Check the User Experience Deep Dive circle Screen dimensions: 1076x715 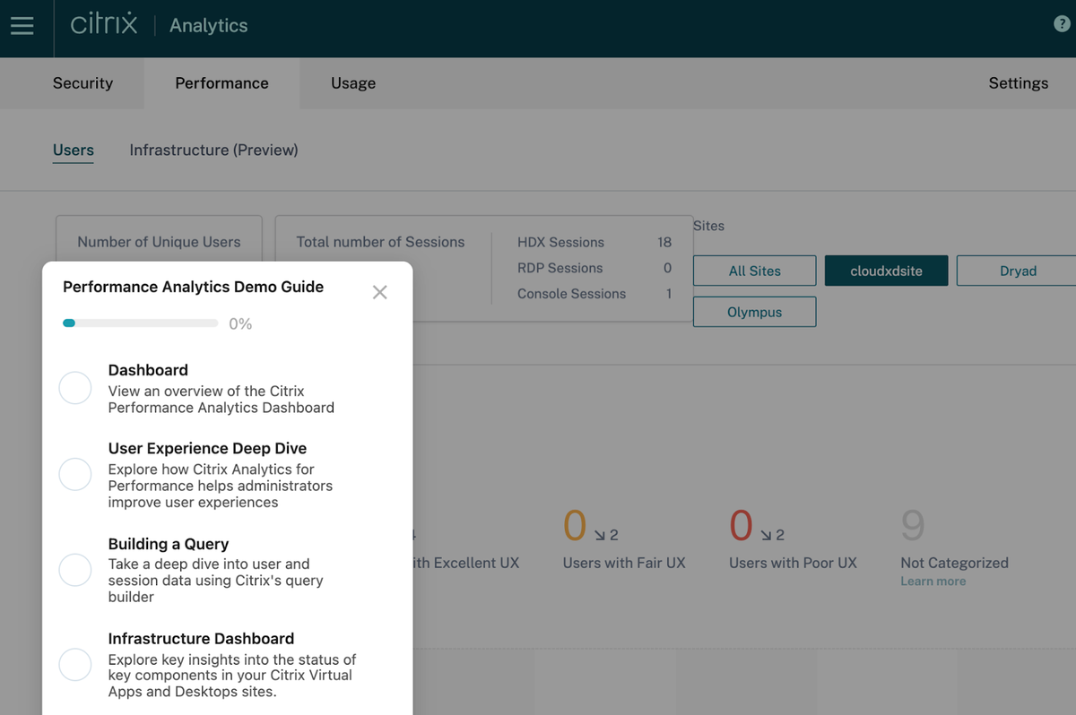coord(75,474)
